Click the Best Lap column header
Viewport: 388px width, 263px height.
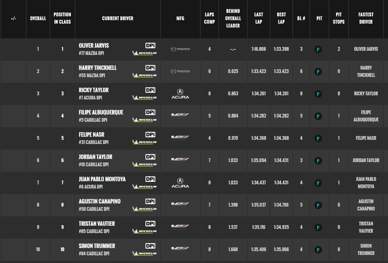[x=281, y=18]
